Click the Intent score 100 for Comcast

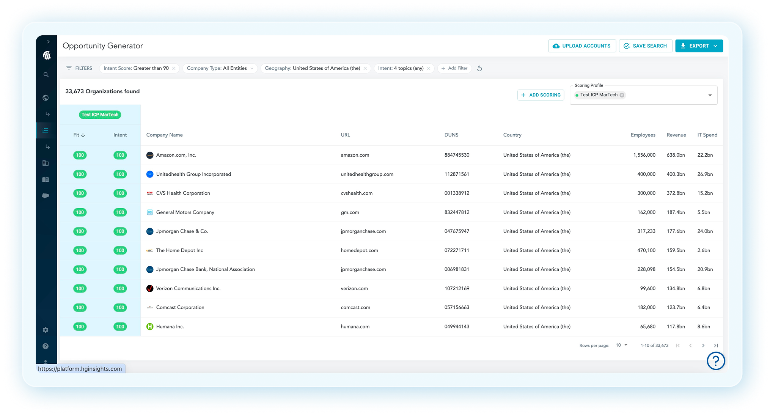(120, 308)
